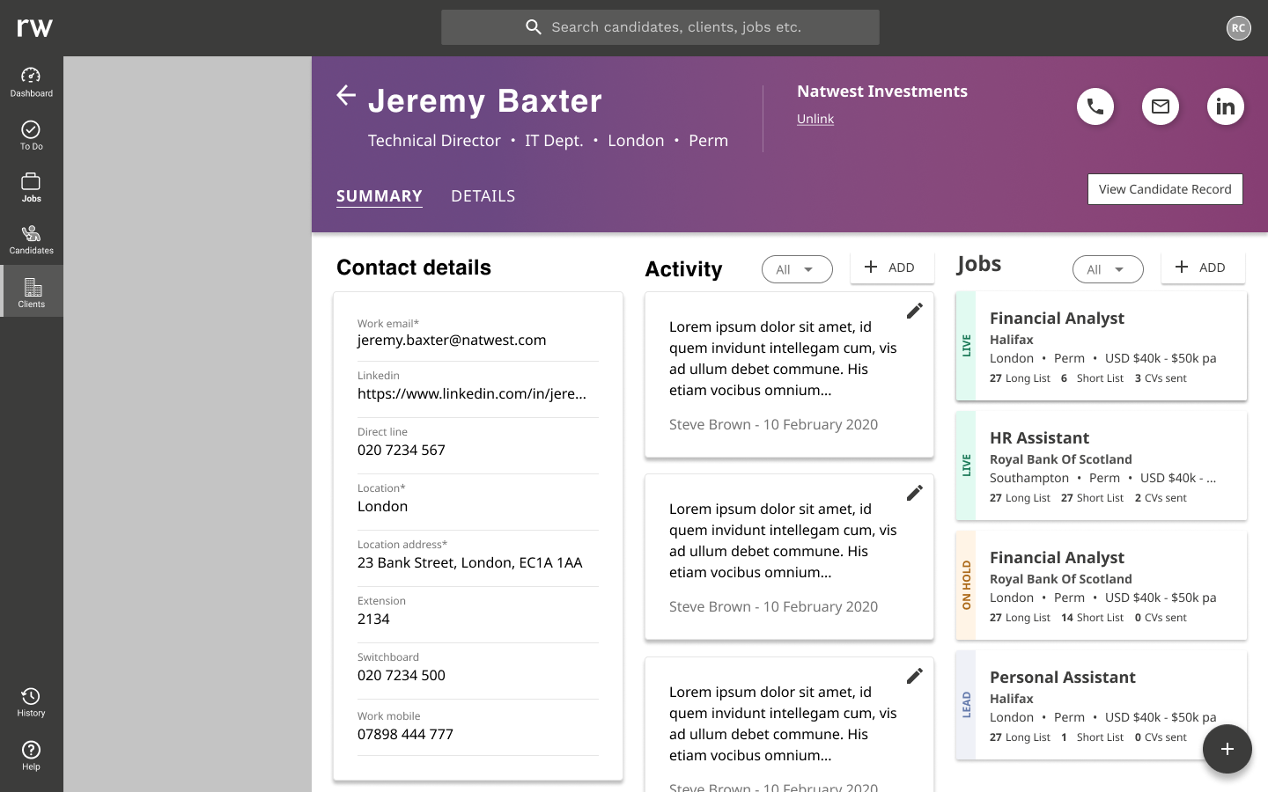Viewport: 1268px width, 792px height.
Task: Open the Activity All filter dropdown
Action: pos(797,269)
